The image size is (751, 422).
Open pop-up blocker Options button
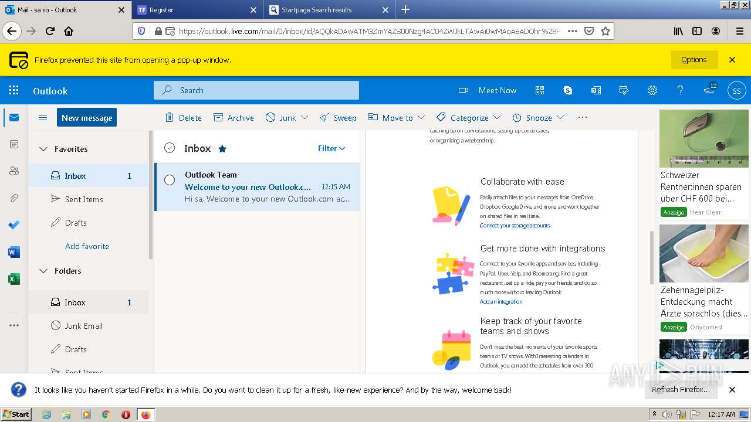pos(694,60)
